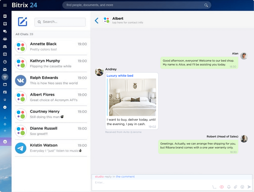Open the calendar icon in left sidebar

(5, 54)
